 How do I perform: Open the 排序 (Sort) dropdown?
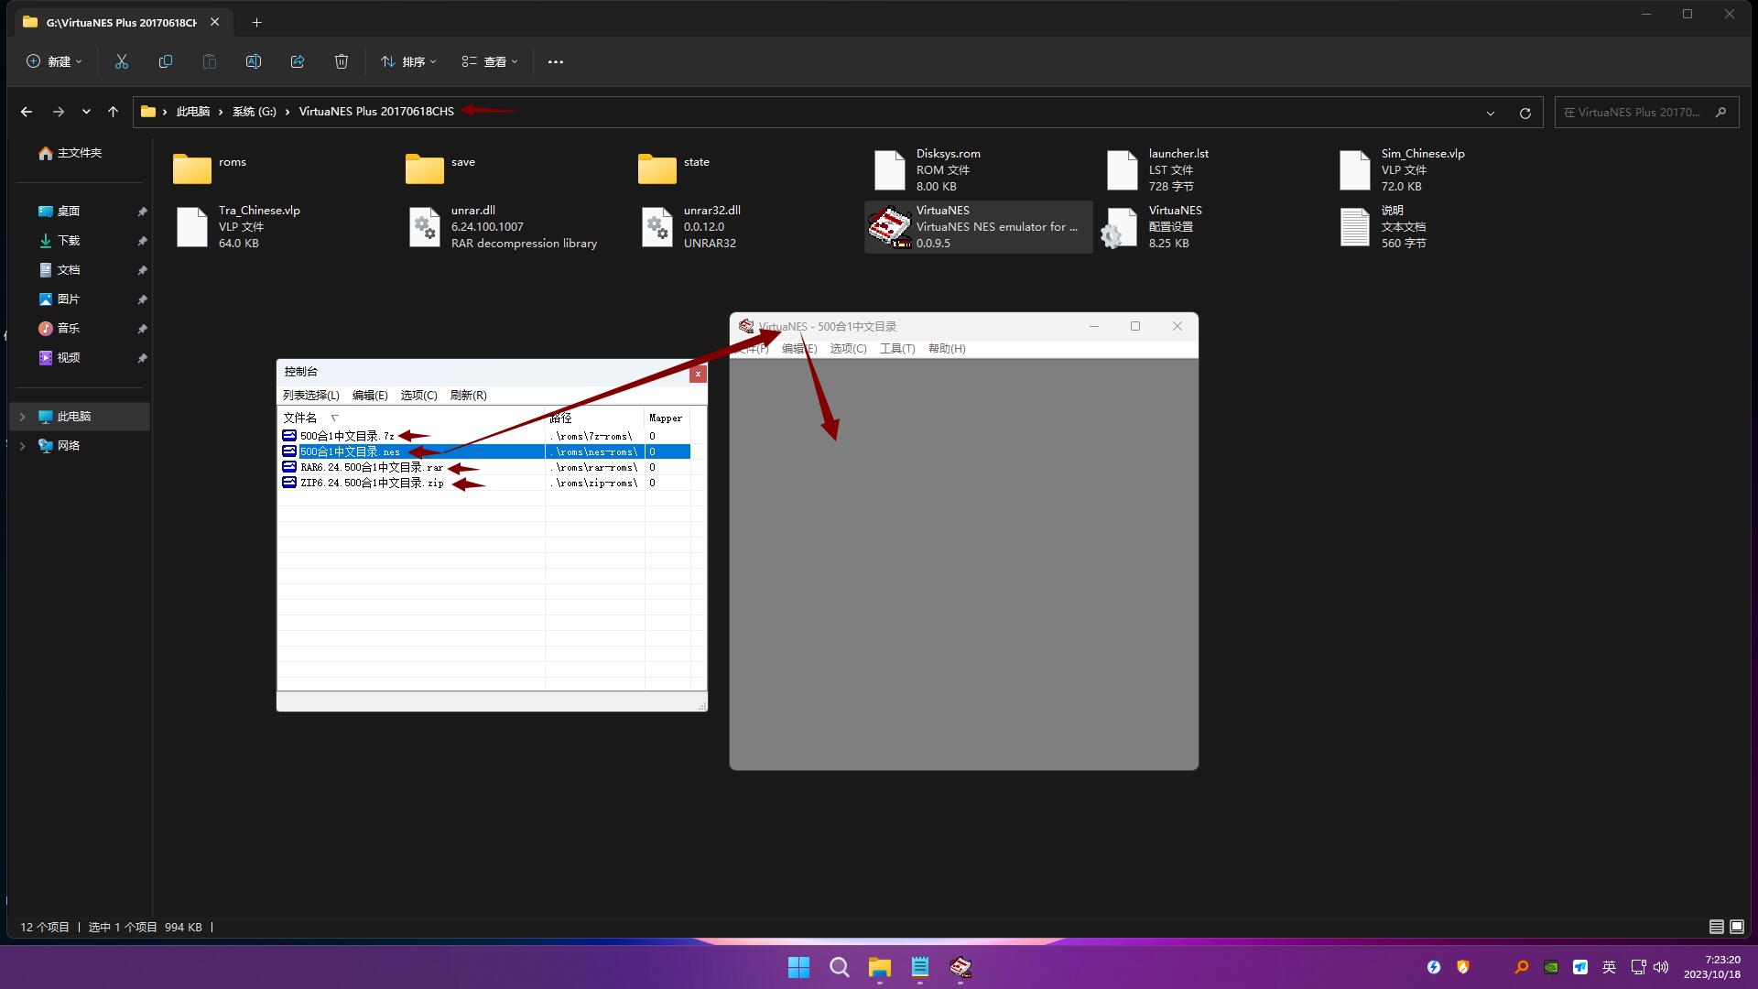(408, 61)
